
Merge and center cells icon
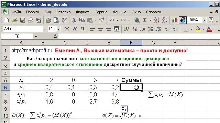117,29
